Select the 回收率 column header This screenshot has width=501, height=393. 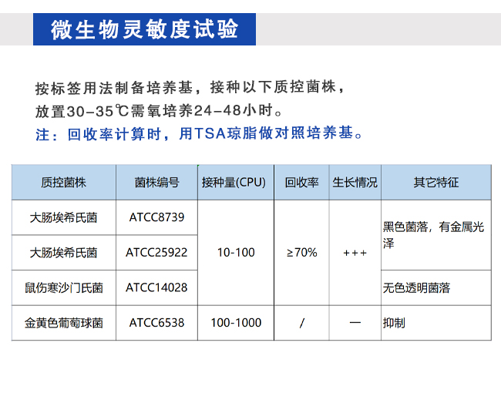pyautogui.click(x=301, y=183)
